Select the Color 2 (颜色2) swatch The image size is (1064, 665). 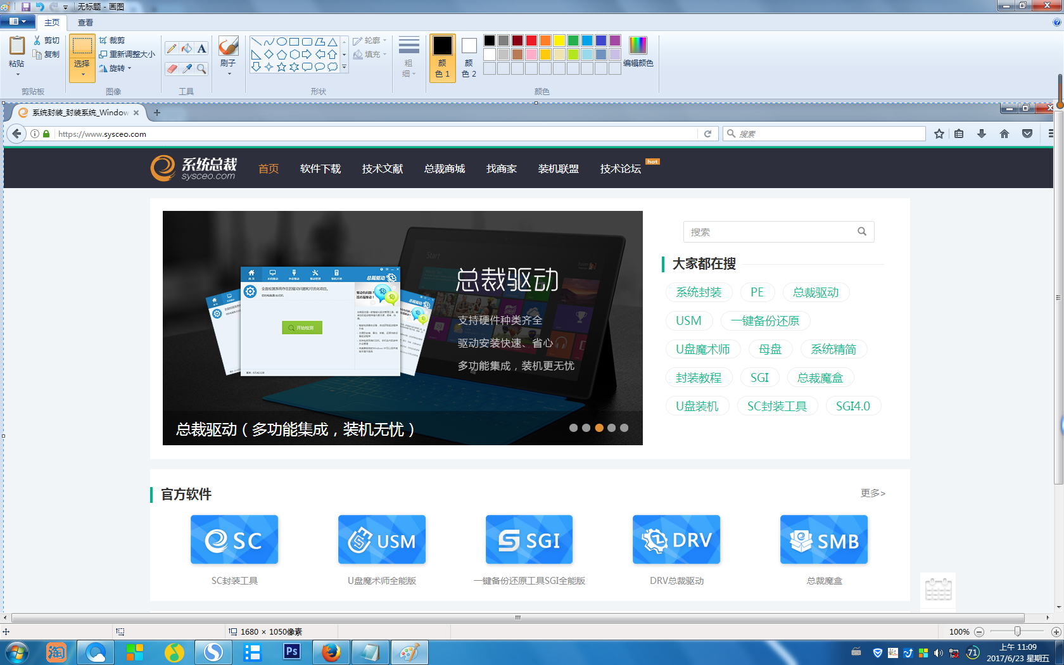click(469, 58)
